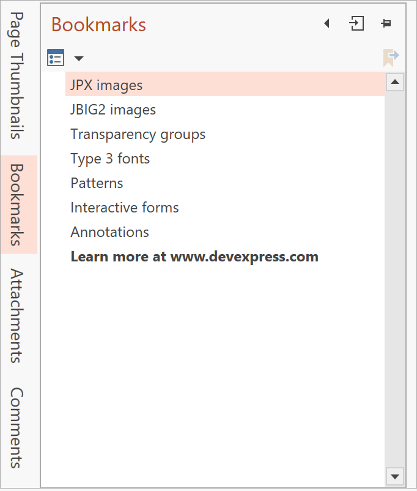Navigate to the Annotations bookmark
This screenshot has width=417, height=491.
coord(109,232)
